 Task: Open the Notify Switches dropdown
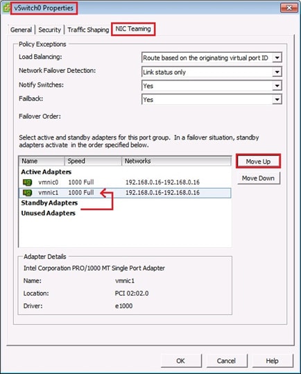[x=277, y=85]
